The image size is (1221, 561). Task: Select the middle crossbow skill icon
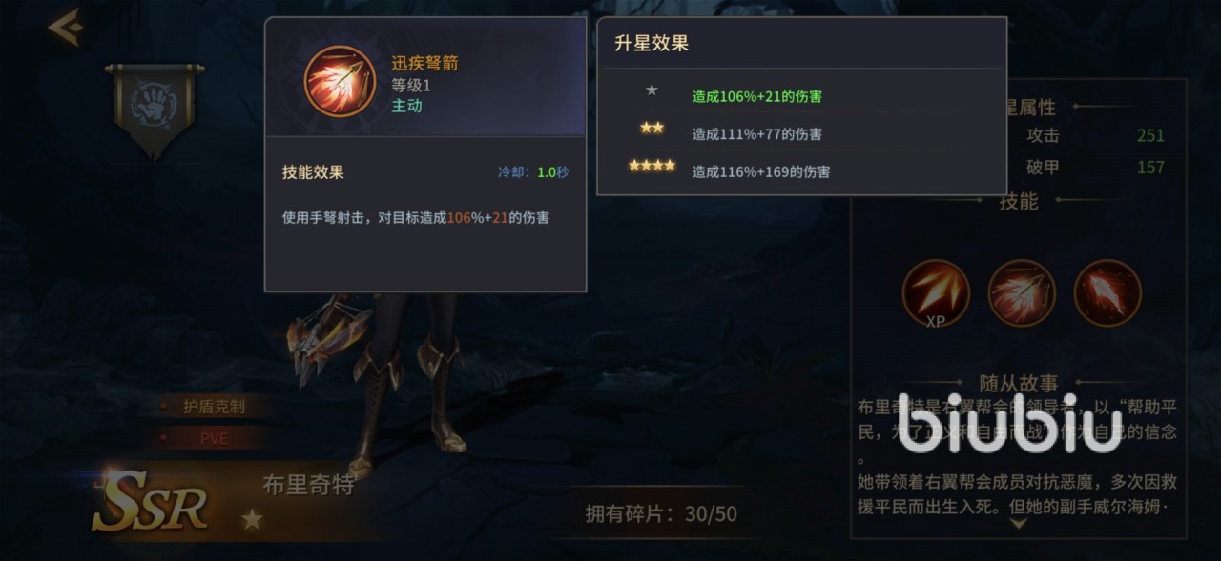[1022, 293]
